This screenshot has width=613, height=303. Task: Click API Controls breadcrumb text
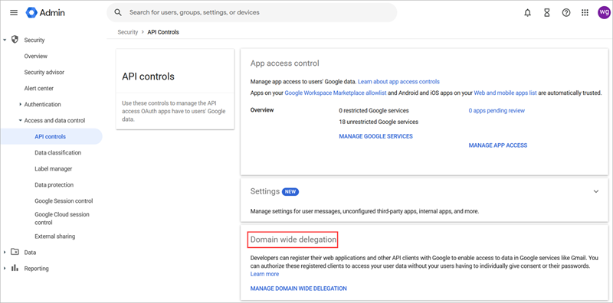coord(163,32)
